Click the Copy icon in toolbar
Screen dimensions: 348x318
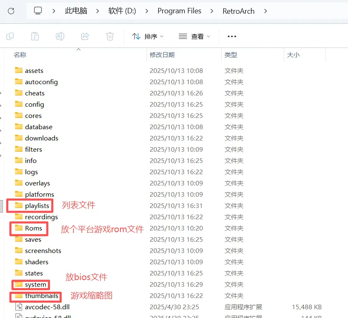pos(10,36)
